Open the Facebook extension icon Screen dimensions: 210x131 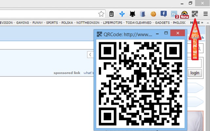[163, 14]
